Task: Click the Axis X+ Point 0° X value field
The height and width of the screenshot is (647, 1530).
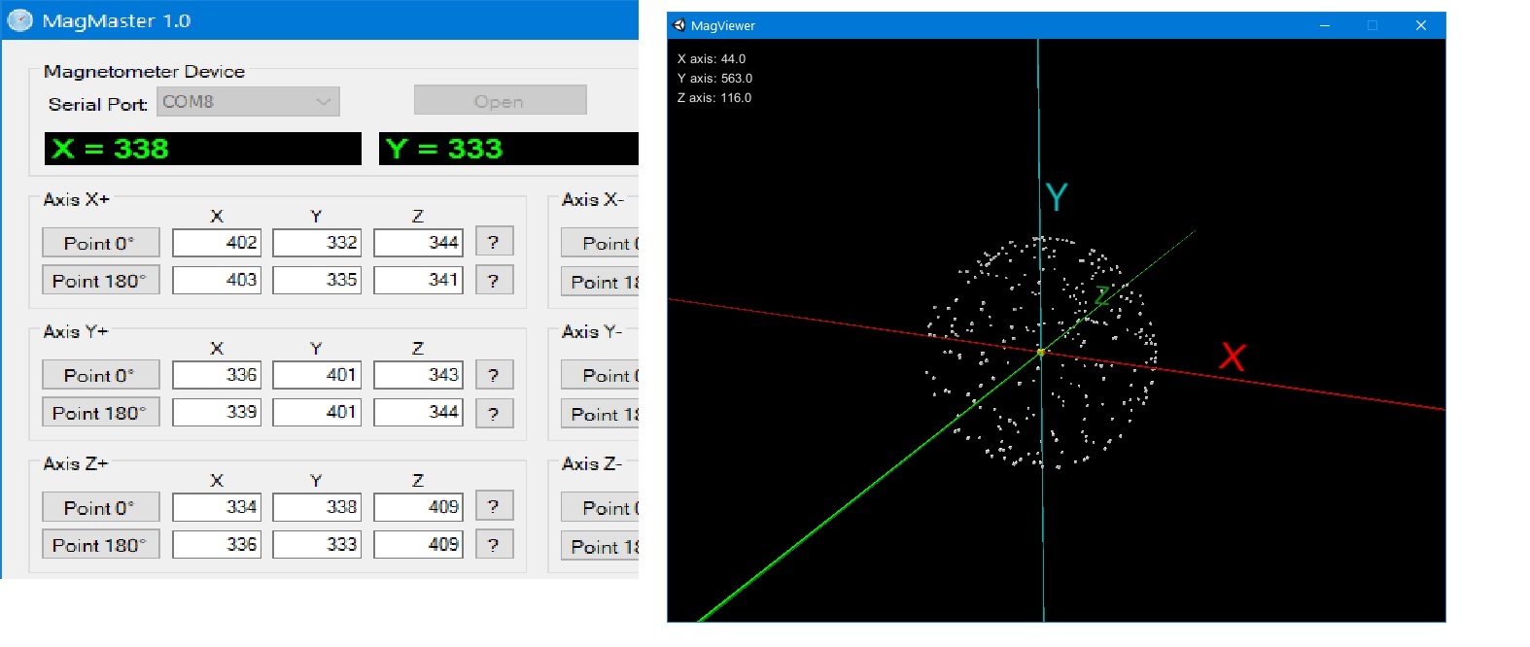Action: tap(217, 243)
